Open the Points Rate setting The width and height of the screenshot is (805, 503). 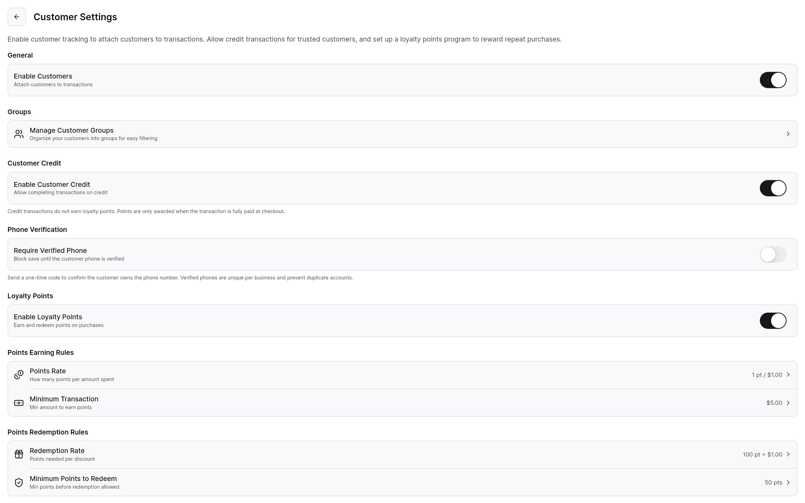(402, 375)
